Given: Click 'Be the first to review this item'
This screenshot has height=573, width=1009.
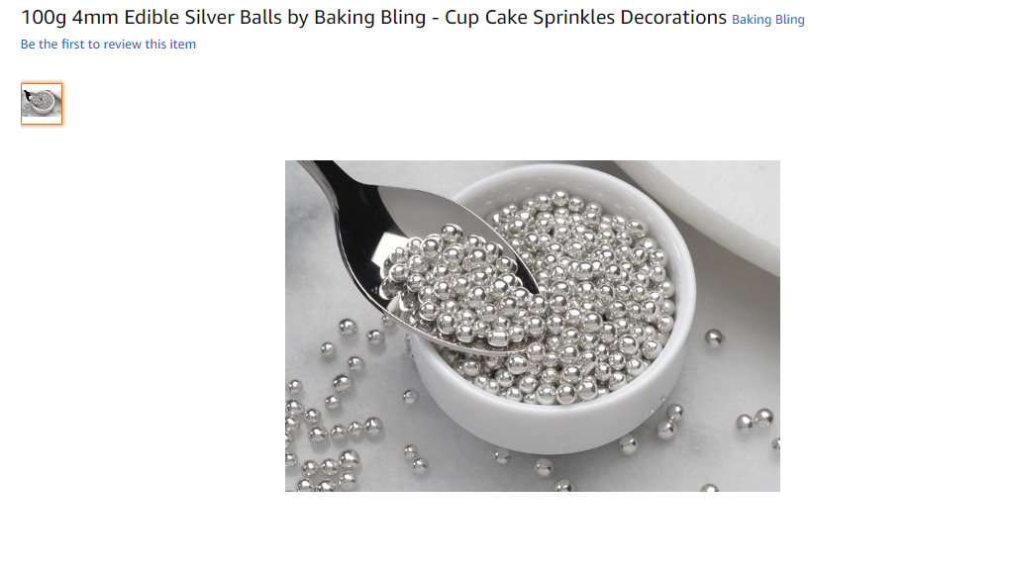Looking at the screenshot, I should 108,45.
